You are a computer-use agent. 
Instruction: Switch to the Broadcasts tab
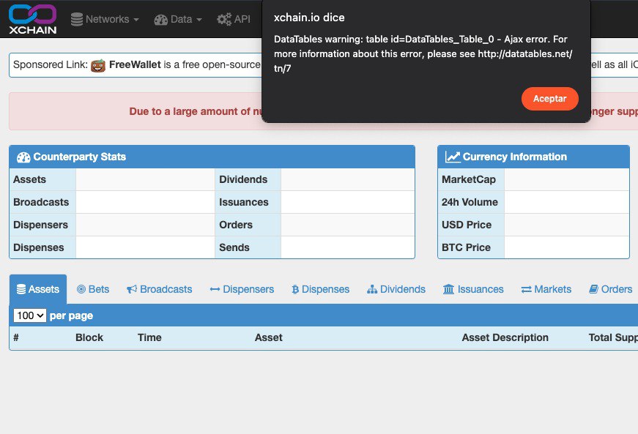[x=160, y=289]
